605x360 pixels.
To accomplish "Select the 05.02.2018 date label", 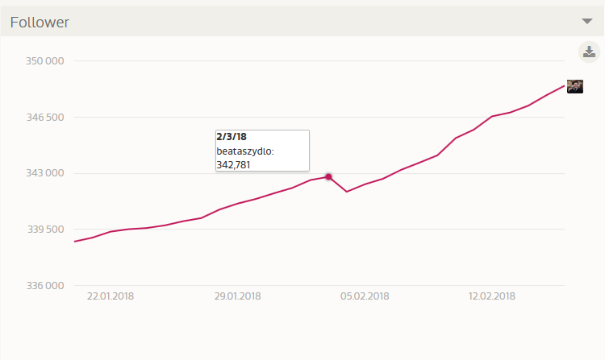I will point(365,296).
